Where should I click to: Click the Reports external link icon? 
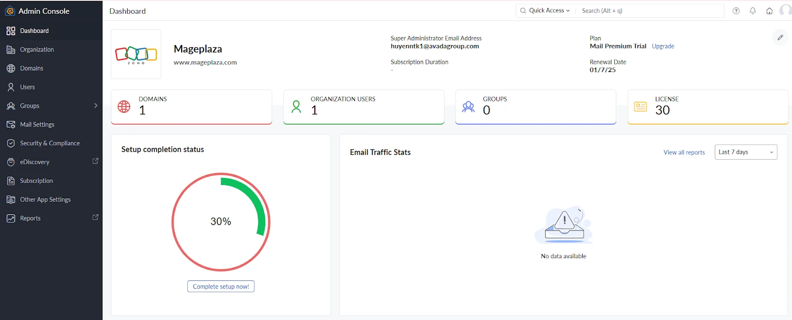[96, 218]
